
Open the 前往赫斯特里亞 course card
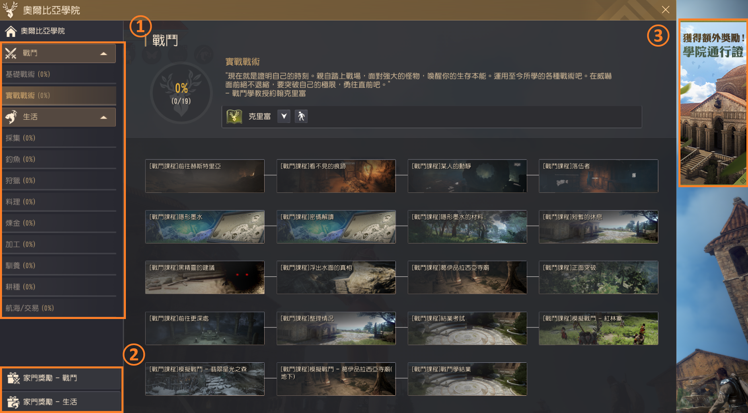[x=205, y=176]
